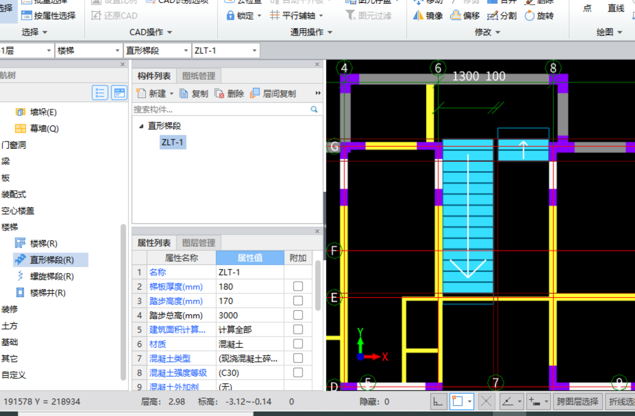Toggle 附加 checkbox for 混凝土强度等级
The width and height of the screenshot is (635, 416).
(298, 373)
